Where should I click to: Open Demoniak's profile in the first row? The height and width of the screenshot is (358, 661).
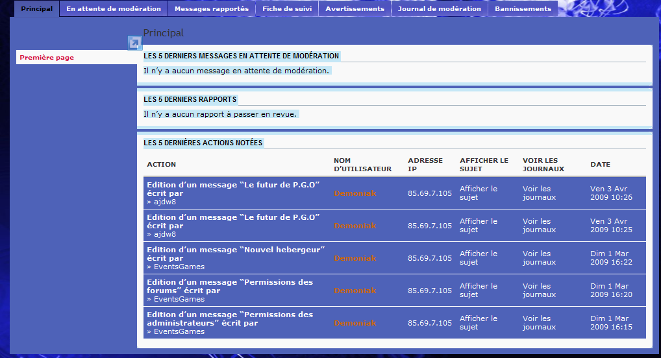coord(355,193)
